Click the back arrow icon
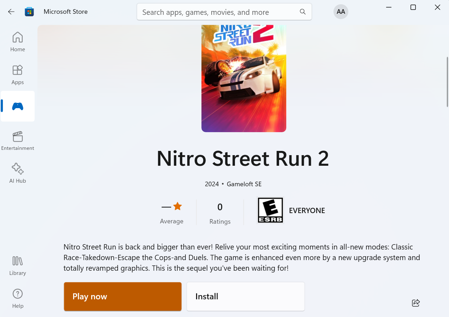 (x=11, y=12)
